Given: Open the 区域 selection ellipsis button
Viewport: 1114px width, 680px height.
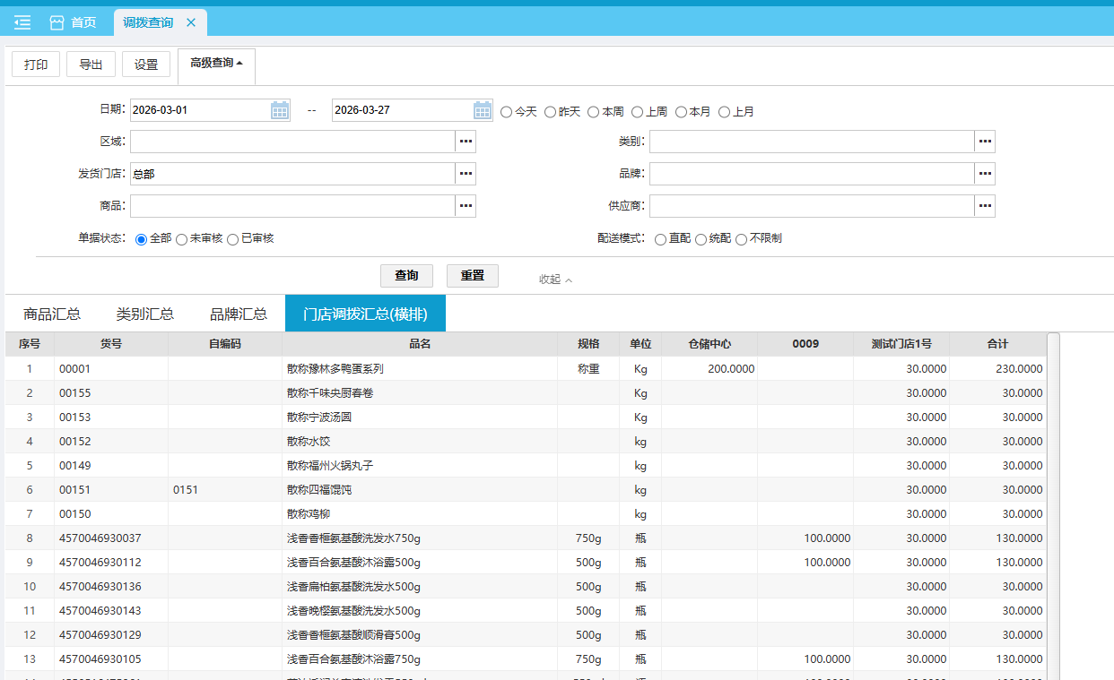Looking at the screenshot, I should (466, 142).
